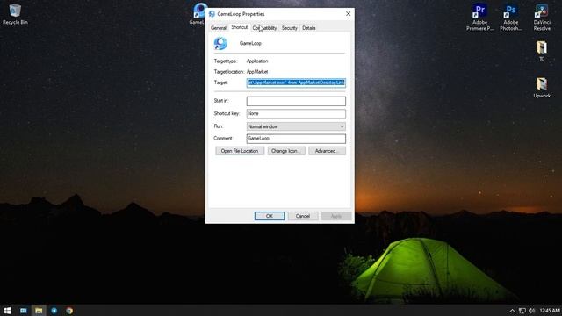Select the DaVinci Resolve desktop icon

pyautogui.click(x=542, y=18)
